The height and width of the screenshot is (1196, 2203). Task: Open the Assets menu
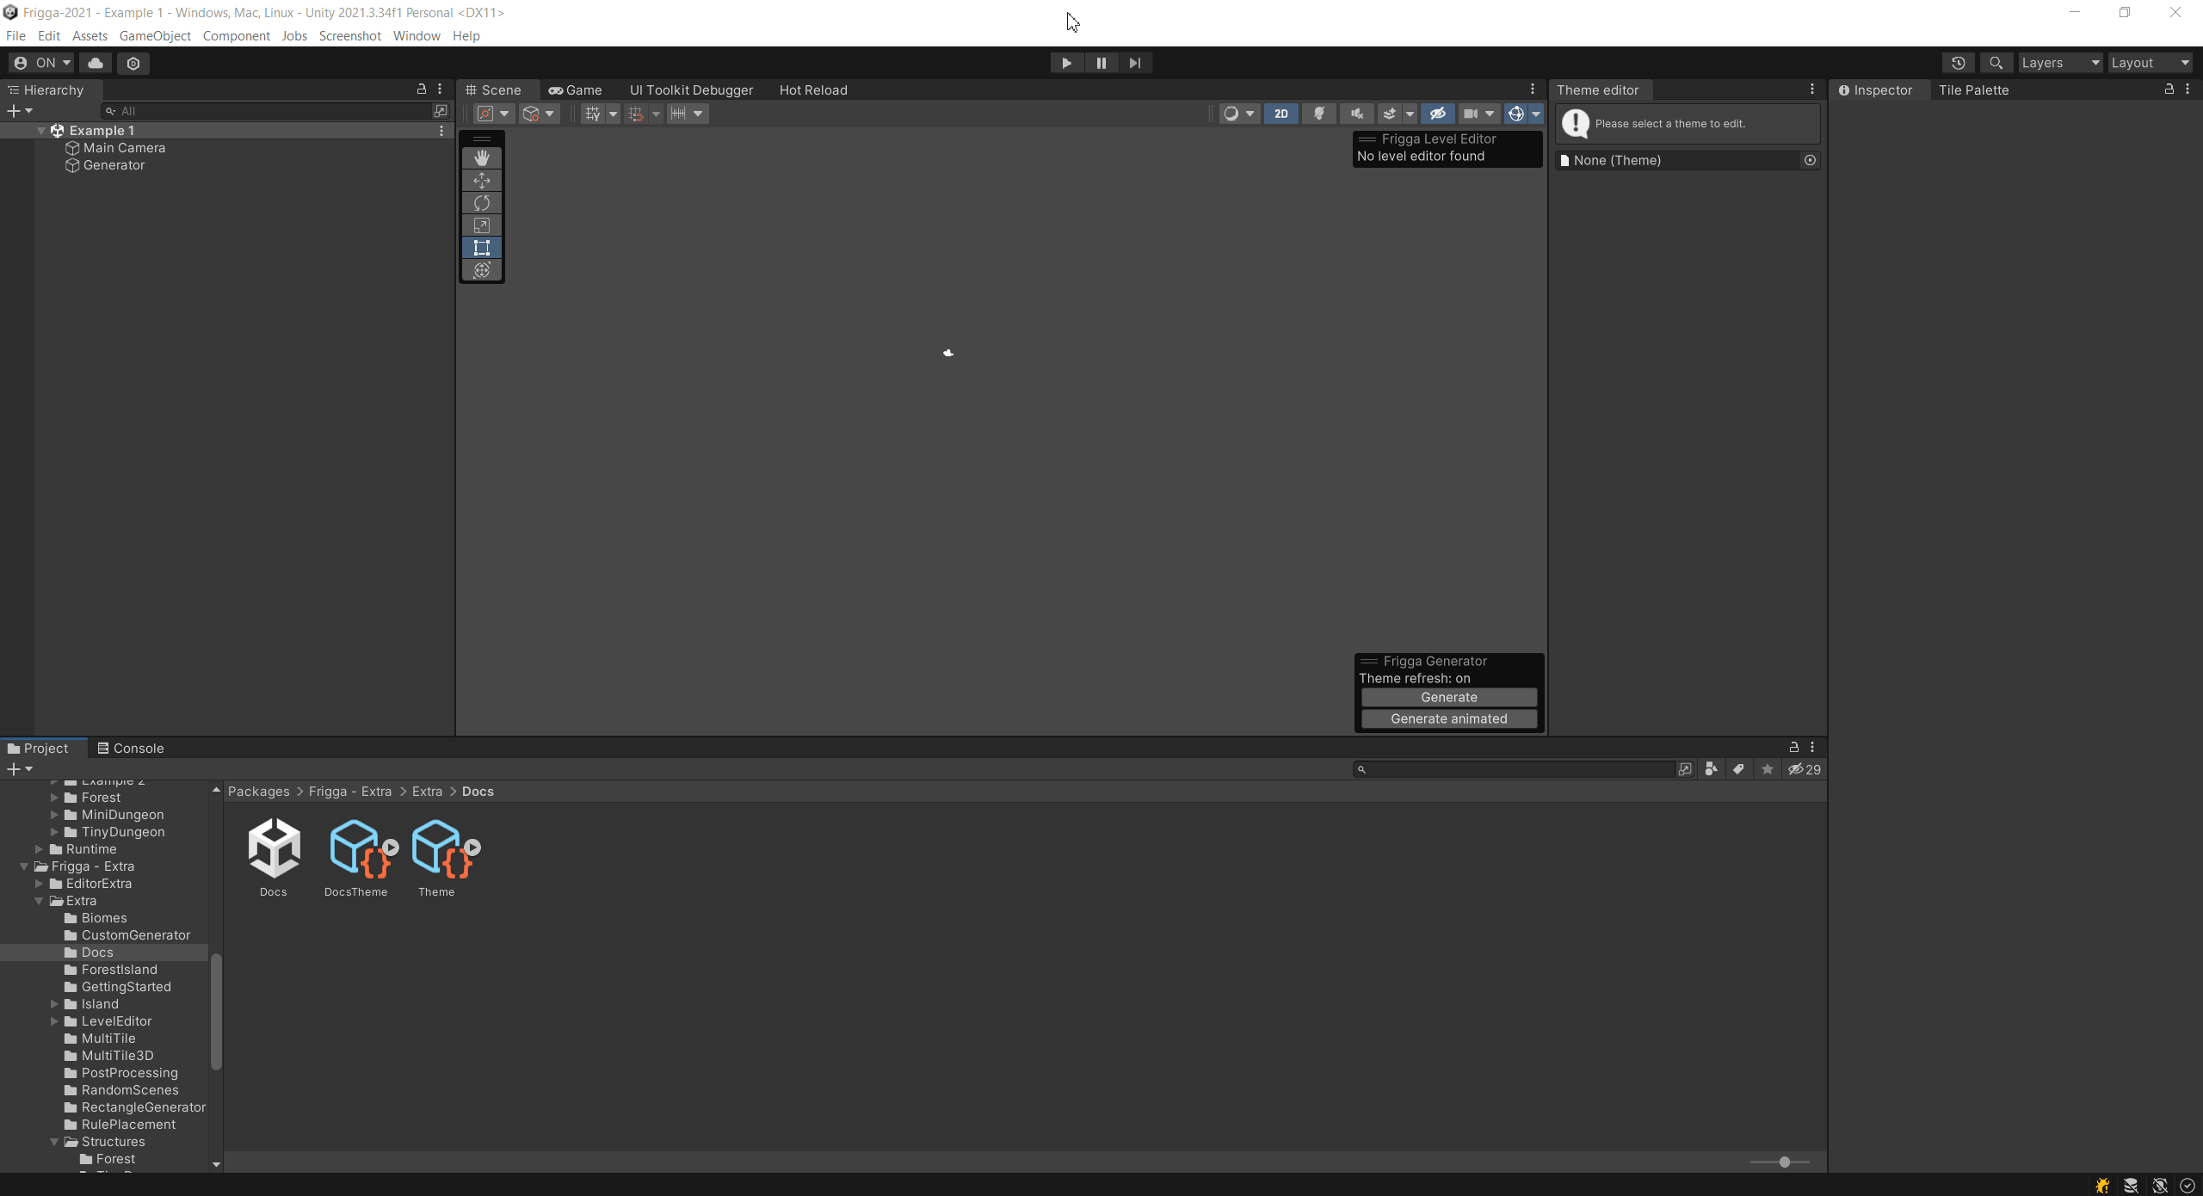click(x=89, y=35)
